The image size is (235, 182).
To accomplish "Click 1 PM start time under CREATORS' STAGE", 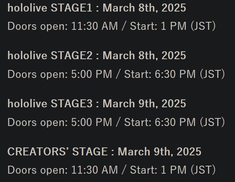I will pyautogui.click(x=173, y=170).
